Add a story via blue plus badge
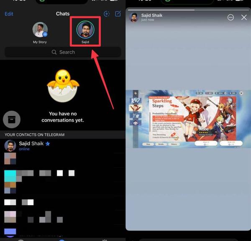Screen dimensions: 251x241 (45, 34)
